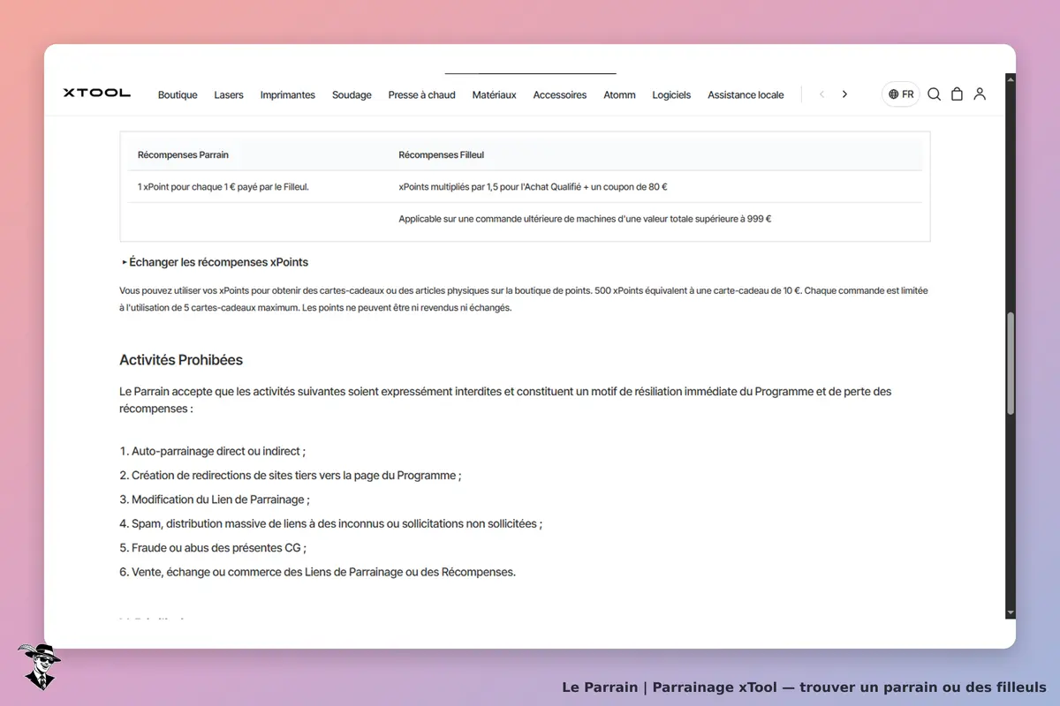Image resolution: width=1060 pixels, height=706 pixels.
Task: Collapse the Échanger les récompenses xPoints section
Action: (216, 262)
